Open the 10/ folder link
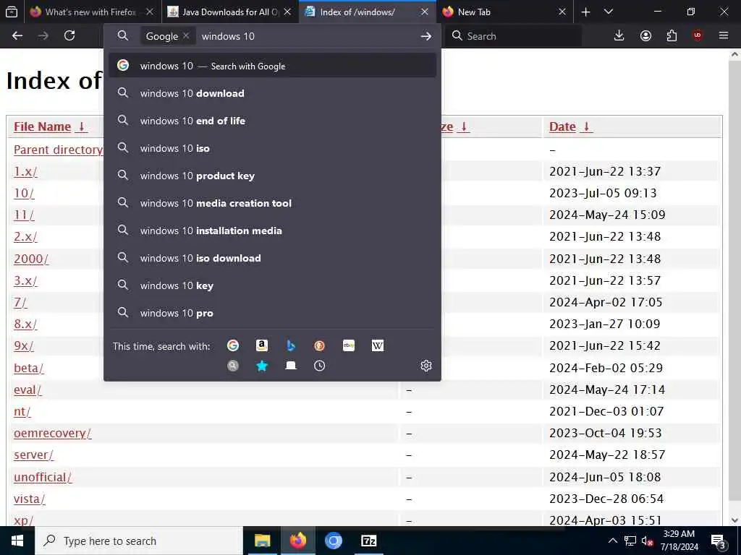The height and width of the screenshot is (555, 741). pos(24,193)
